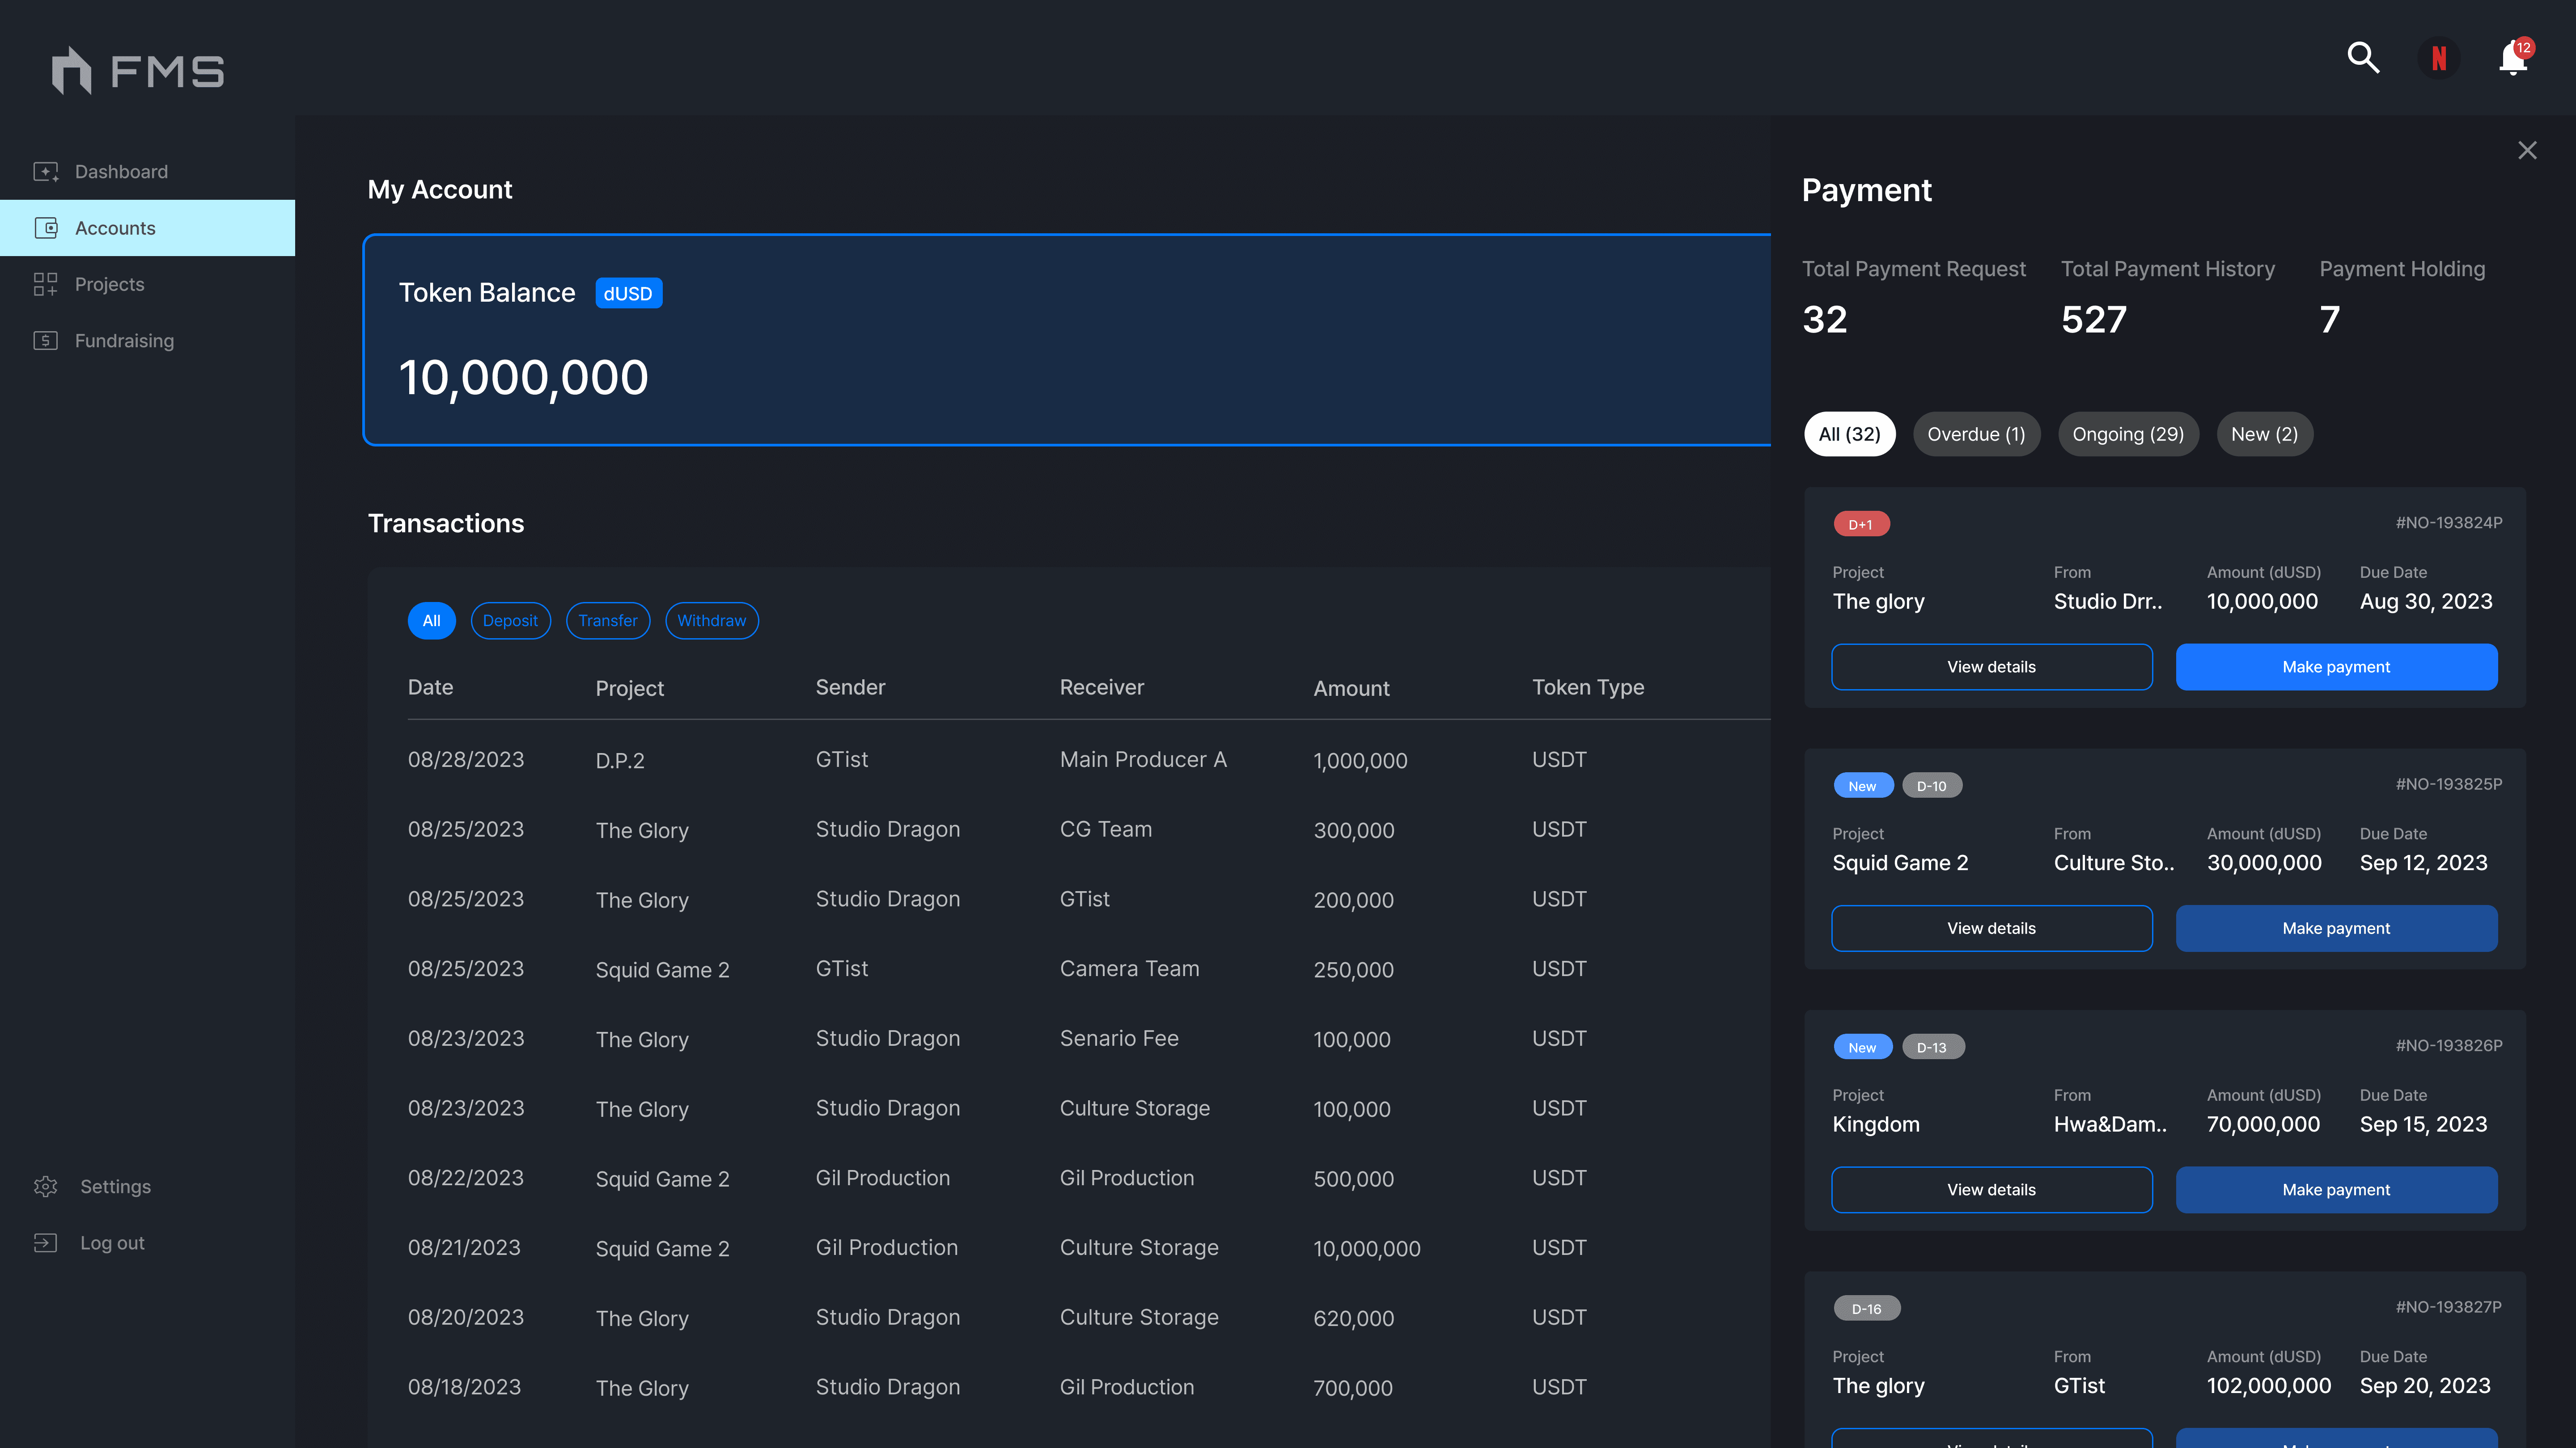The height and width of the screenshot is (1448, 2576).
Task: Click the Fundraising sidebar icon
Action: (x=46, y=341)
